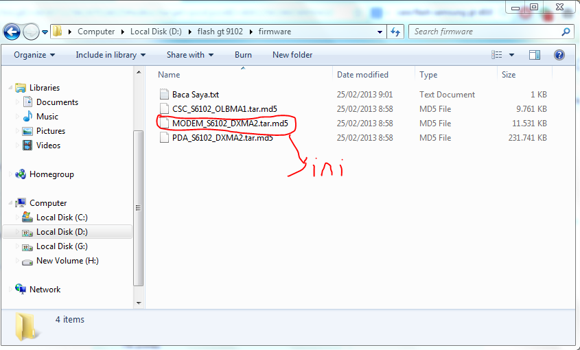Open the recent locations dropdown arrow
Viewport: 580px width, 350px height.
(x=45, y=32)
